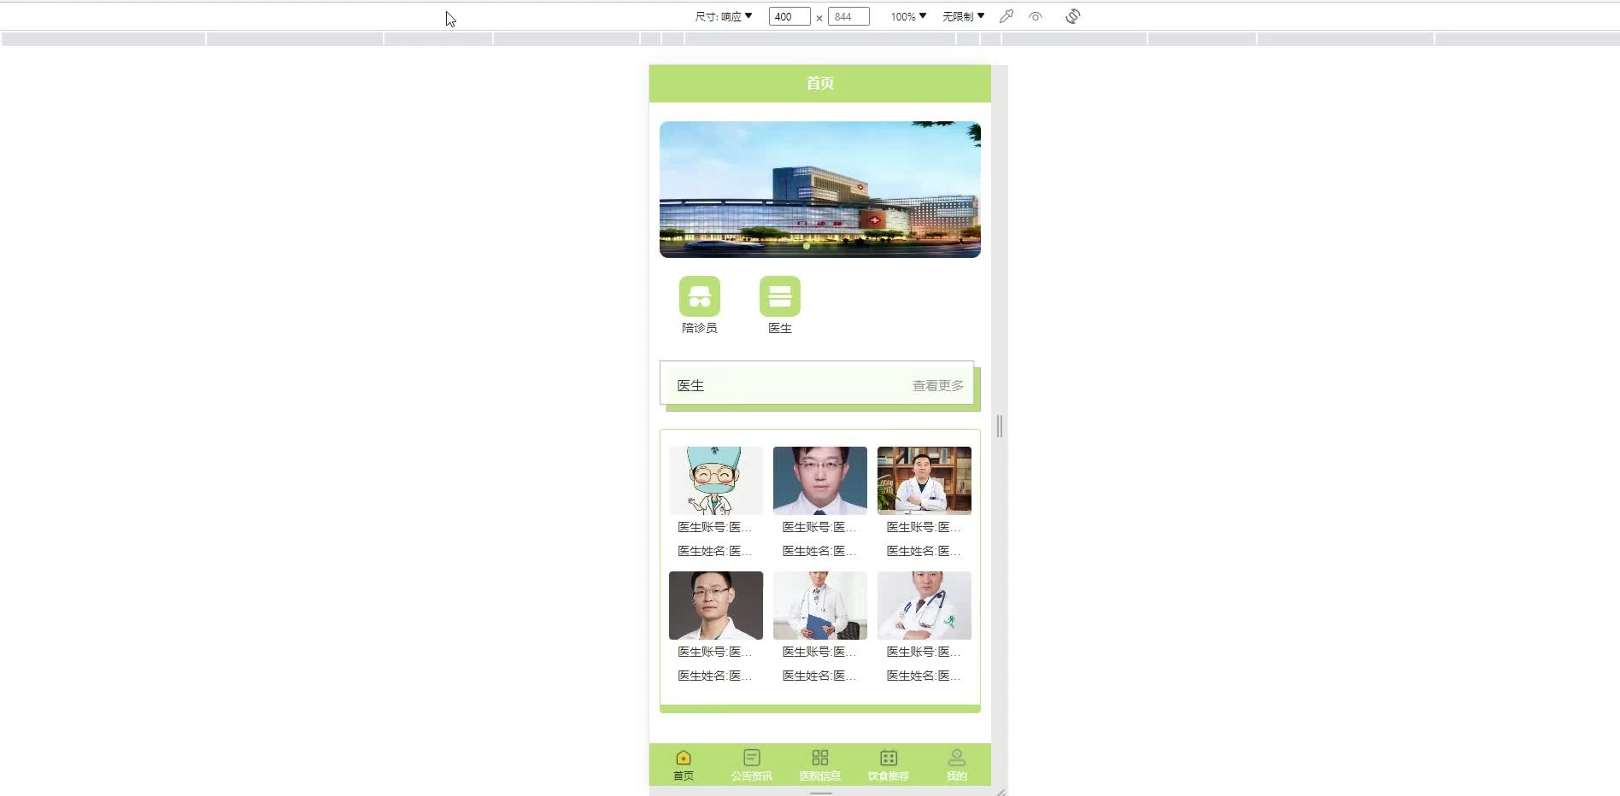
Task: Open the 100% zoom dropdown
Action: click(x=908, y=16)
